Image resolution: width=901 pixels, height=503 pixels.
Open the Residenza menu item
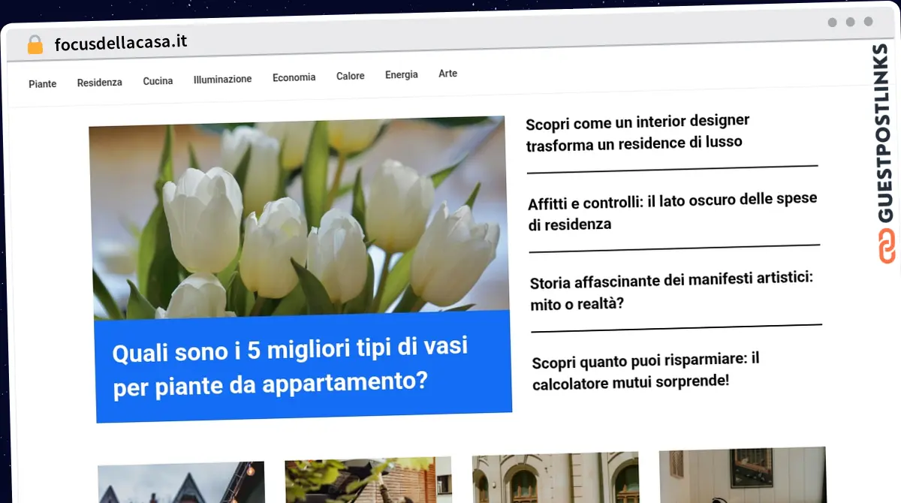pyautogui.click(x=99, y=83)
